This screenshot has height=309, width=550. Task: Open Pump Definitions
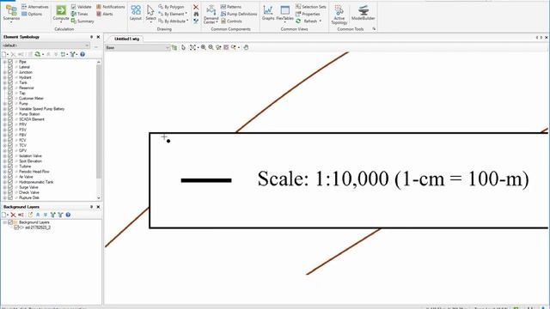[239, 14]
